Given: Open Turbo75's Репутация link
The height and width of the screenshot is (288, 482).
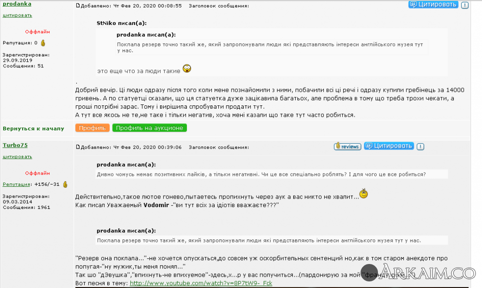Looking at the screenshot, I should point(16,184).
